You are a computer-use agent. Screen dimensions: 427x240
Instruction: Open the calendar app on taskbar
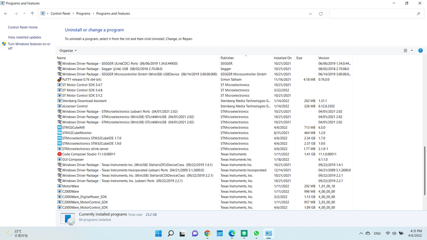point(220,233)
